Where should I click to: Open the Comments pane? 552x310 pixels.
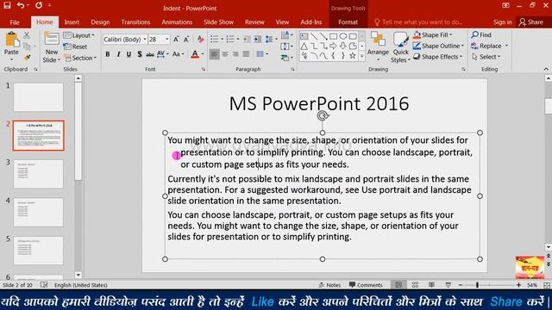tap(366, 285)
